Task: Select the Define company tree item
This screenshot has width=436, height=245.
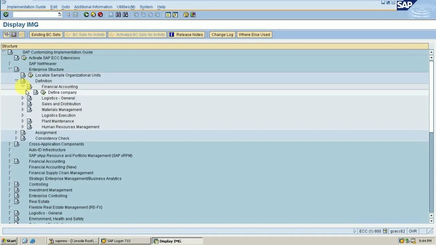Action: 62,92
